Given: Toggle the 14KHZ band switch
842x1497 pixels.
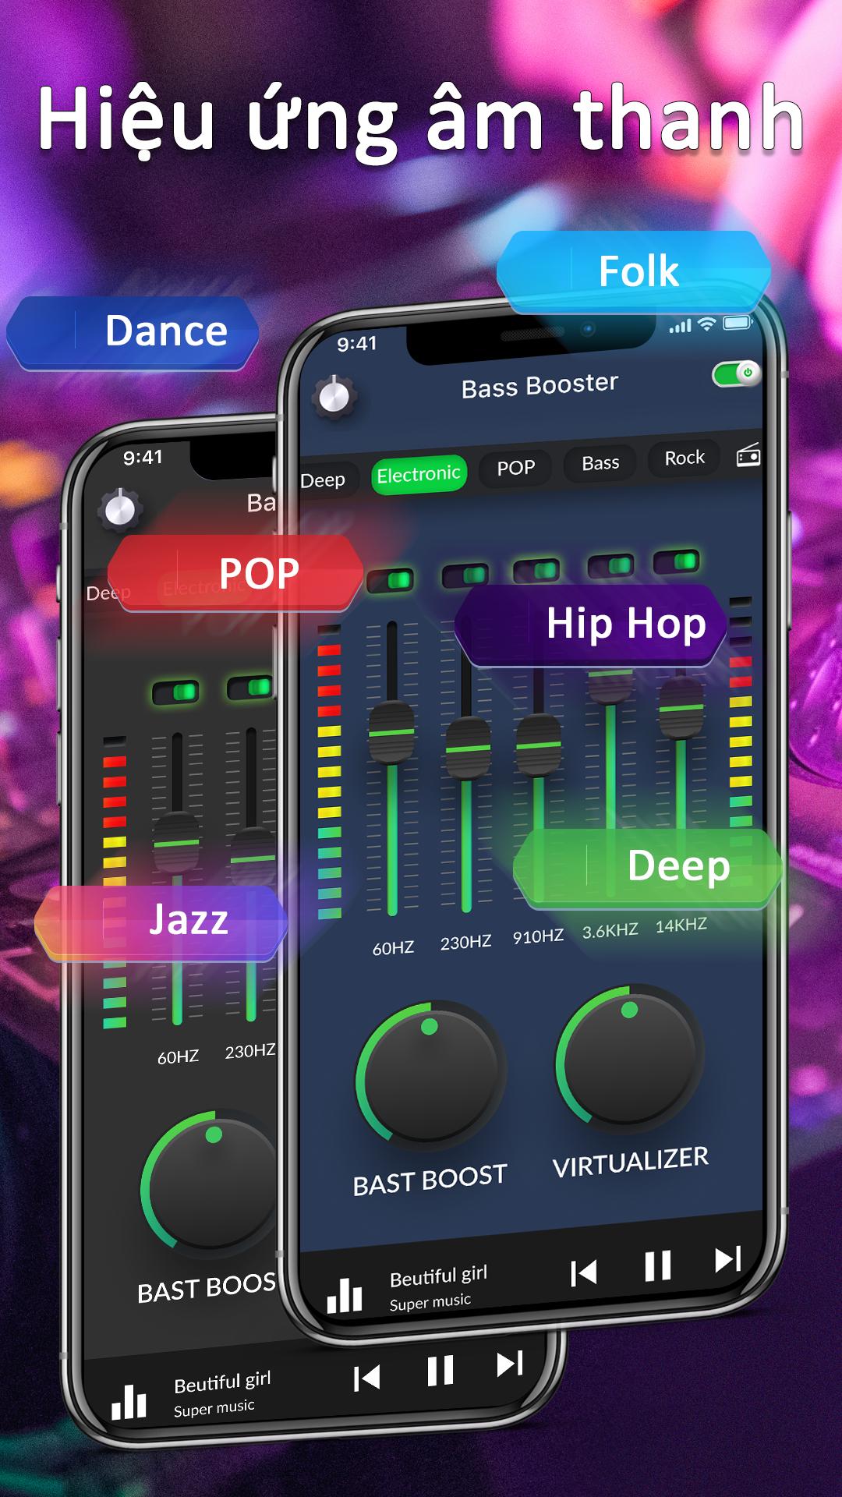Looking at the screenshot, I should (676, 561).
